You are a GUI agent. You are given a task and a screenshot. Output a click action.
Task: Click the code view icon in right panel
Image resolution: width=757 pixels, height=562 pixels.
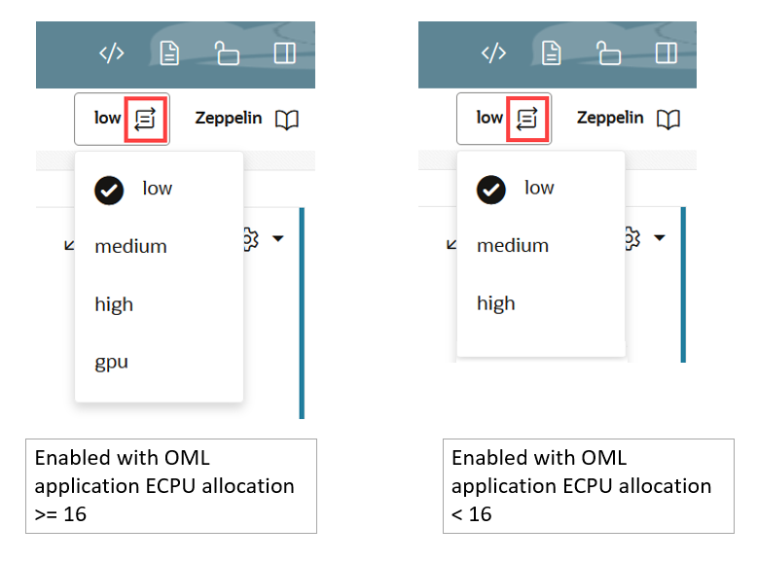493,53
